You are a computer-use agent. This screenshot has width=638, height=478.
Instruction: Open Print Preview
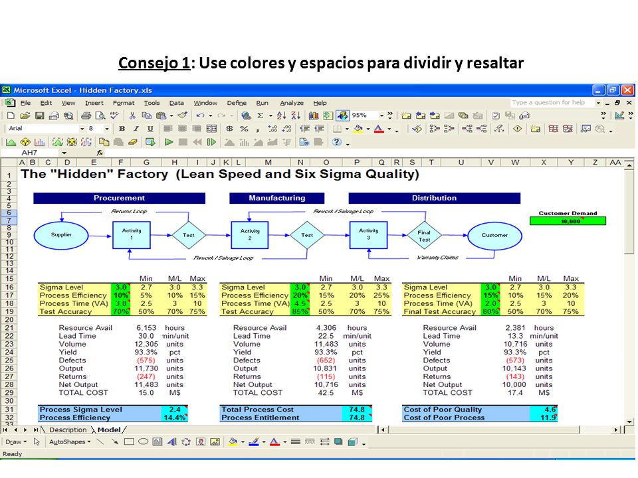[100, 116]
